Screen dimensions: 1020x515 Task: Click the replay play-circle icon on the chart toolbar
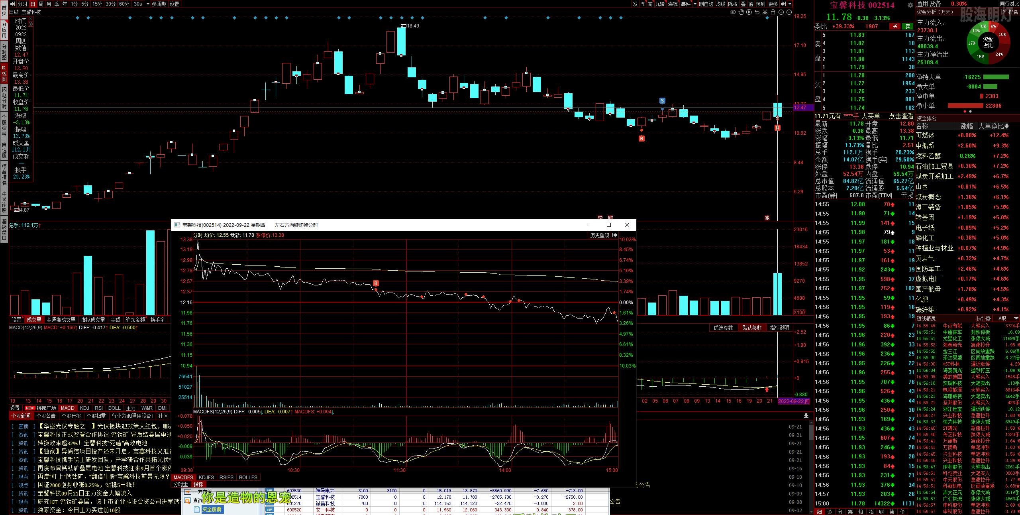click(x=749, y=12)
